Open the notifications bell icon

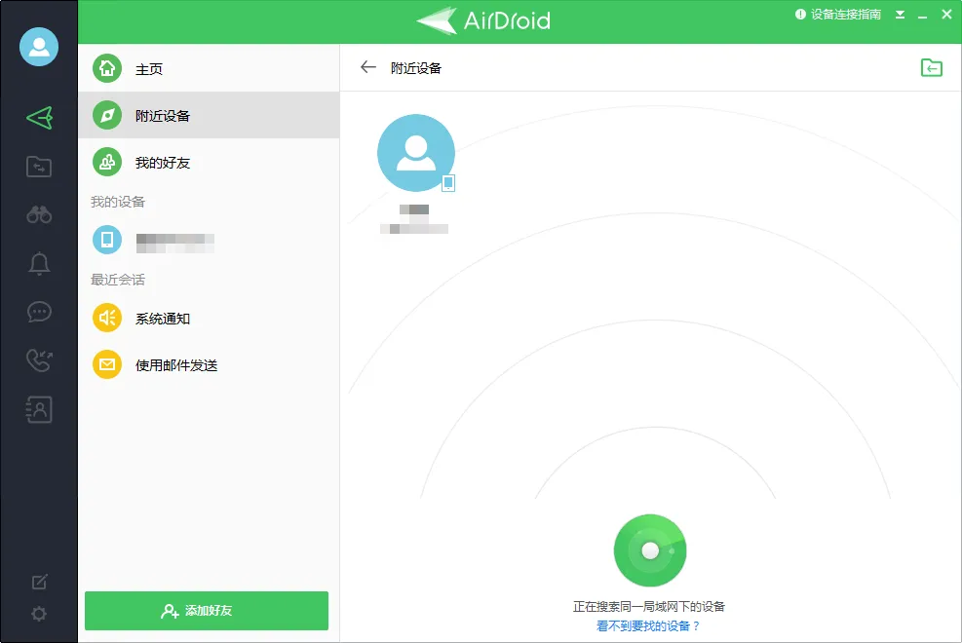(39, 264)
